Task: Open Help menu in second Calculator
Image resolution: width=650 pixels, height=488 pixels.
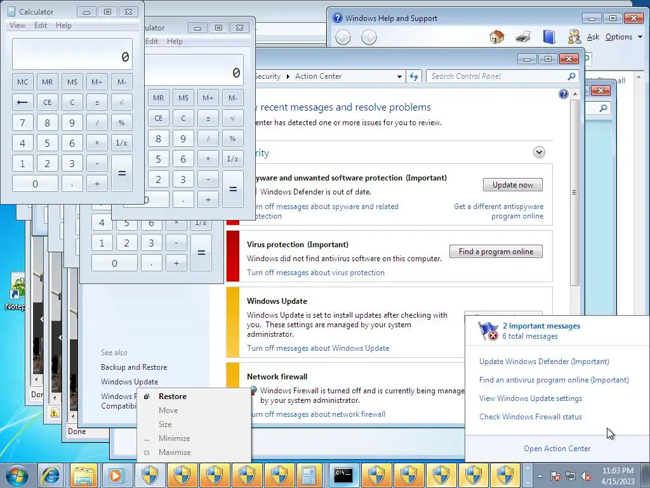Action: pos(175,41)
